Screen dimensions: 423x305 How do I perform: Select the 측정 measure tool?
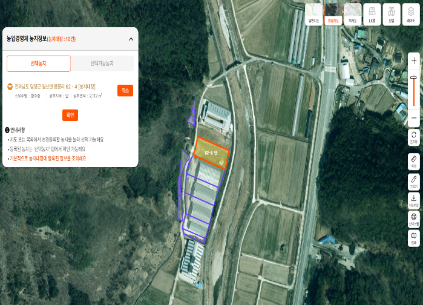click(414, 162)
